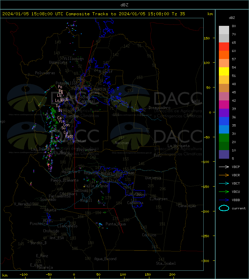Click the 'Chihuido' place label
Viewport: 249px width, 279px height.
51,231
